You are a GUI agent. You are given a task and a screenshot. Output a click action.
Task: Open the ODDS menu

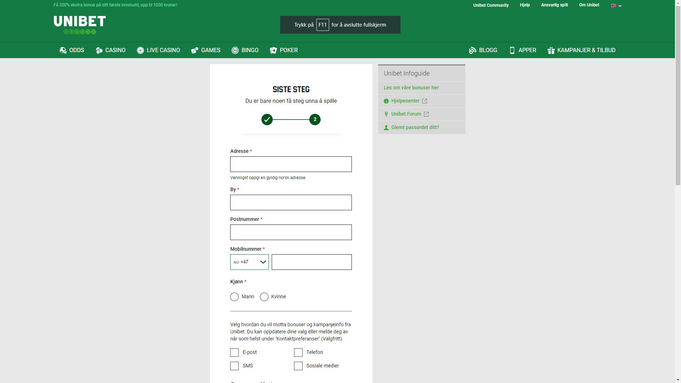72,50
